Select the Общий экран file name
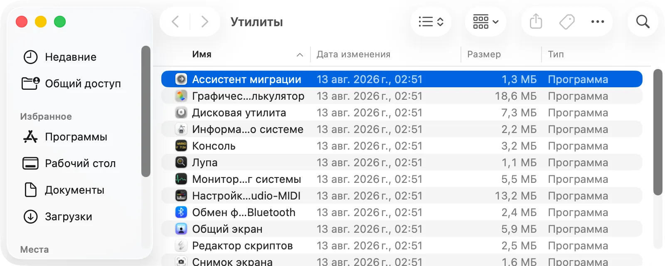This screenshot has width=665, height=266. (x=227, y=229)
